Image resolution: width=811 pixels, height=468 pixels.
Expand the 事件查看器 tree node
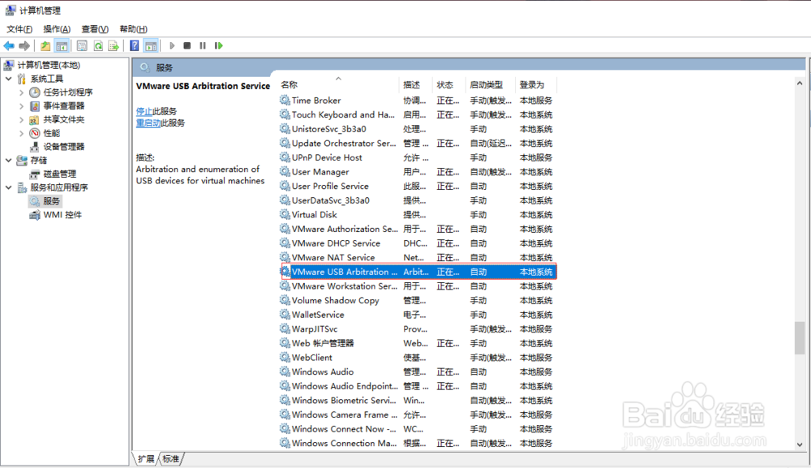21,106
